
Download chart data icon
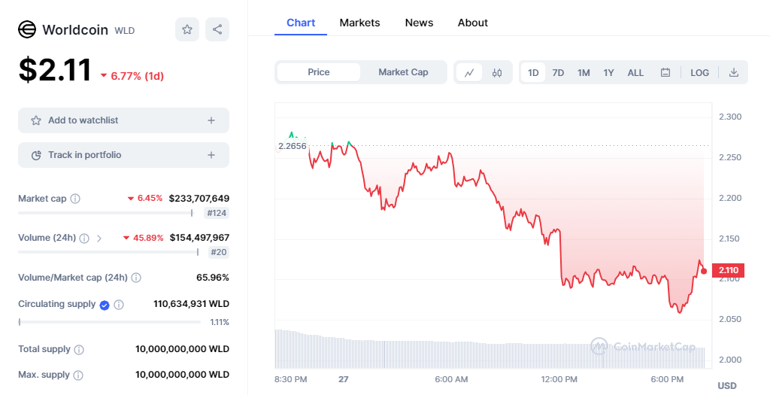(734, 72)
